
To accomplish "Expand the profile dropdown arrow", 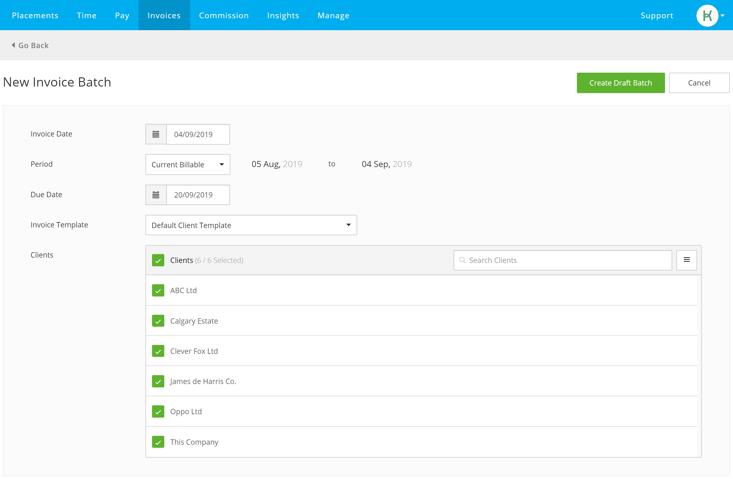I will pos(723,15).
